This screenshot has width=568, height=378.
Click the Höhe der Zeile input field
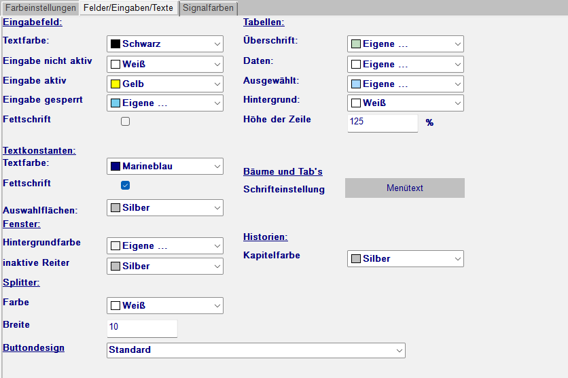click(382, 123)
